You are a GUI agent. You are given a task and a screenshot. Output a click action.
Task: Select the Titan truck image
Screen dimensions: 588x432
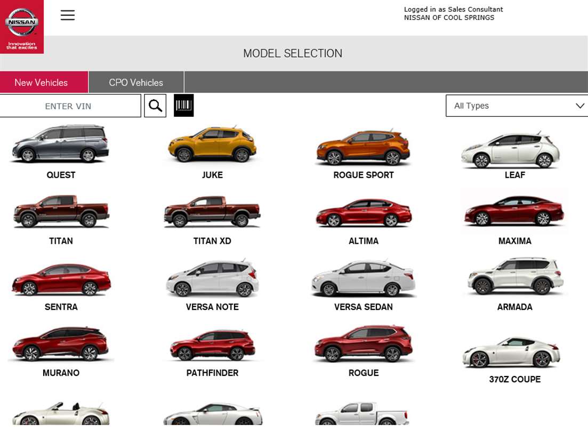coord(61,211)
